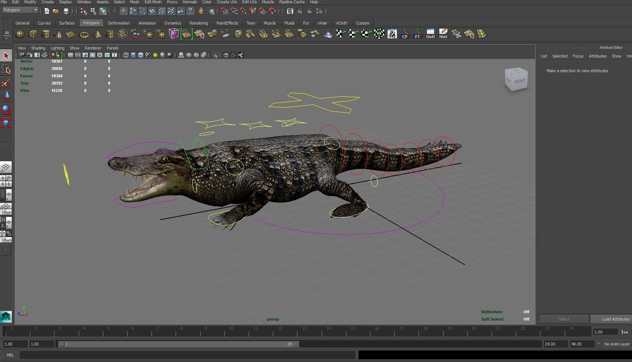The height and width of the screenshot is (362, 632).
Task: Choose the Paint Selection tool
Action: coord(6,83)
